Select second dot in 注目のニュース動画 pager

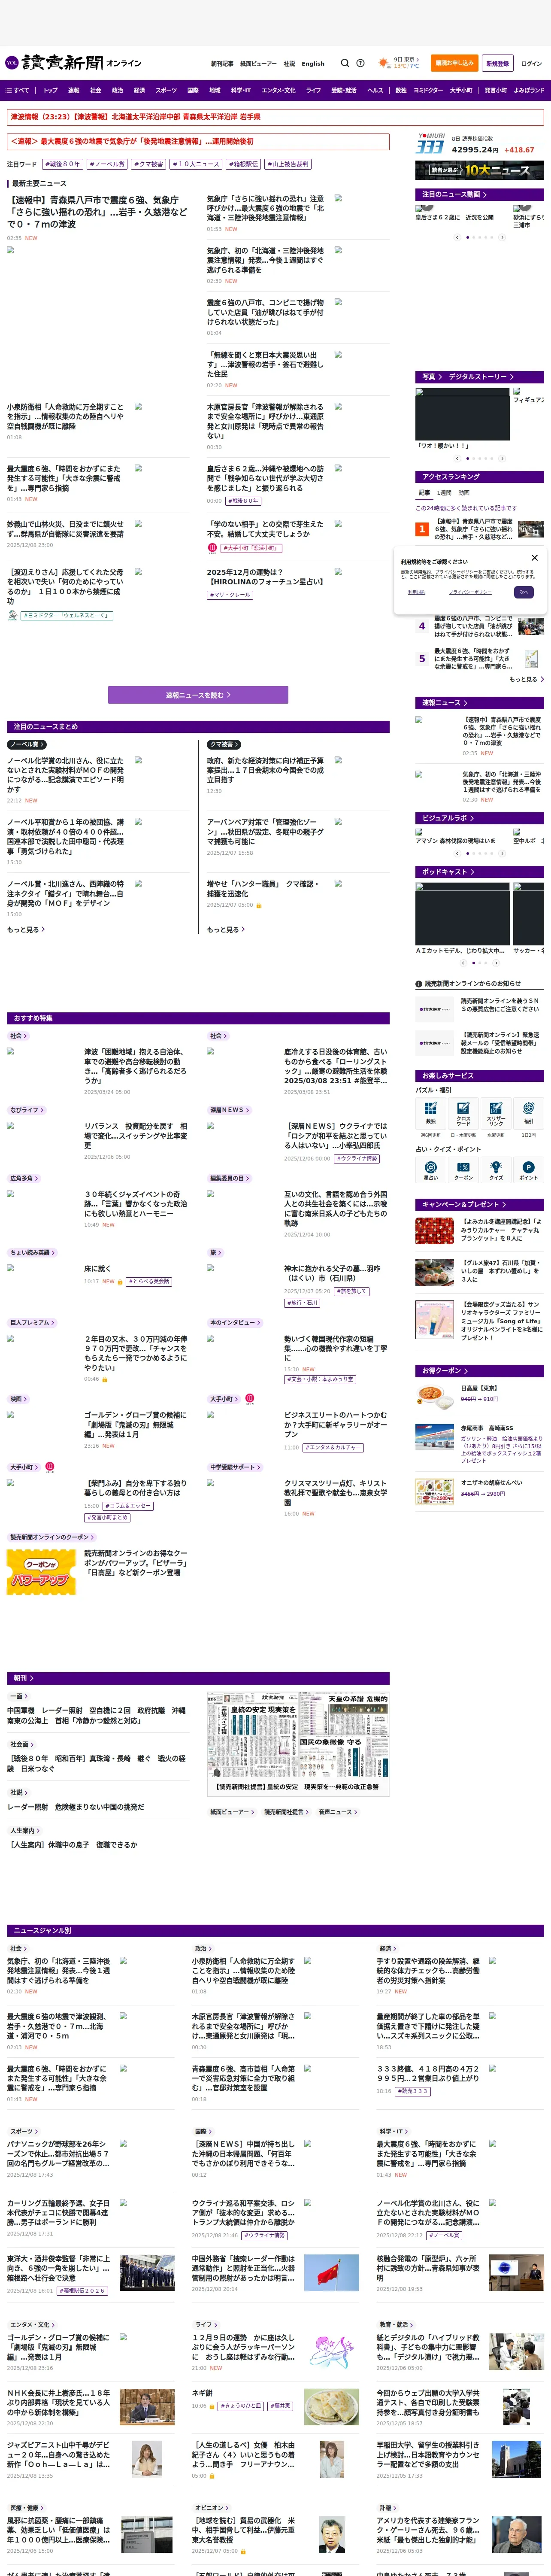pyautogui.click(x=474, y=237)
